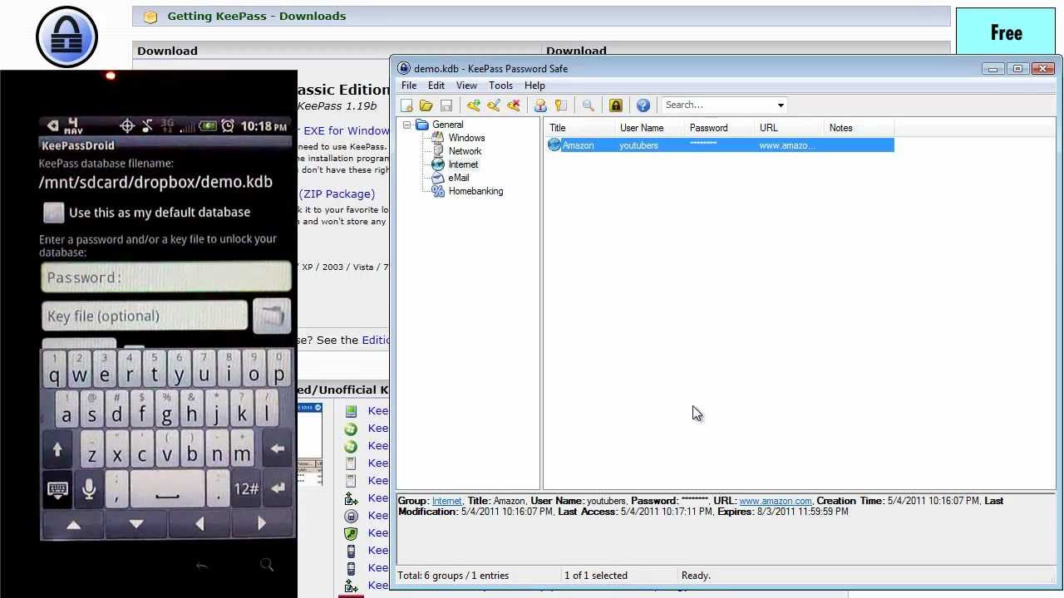Image resolution: width=1064 pixels, height=598 pixels.
Task: Tap the space bar on phone keyboard
Action: 167,488
